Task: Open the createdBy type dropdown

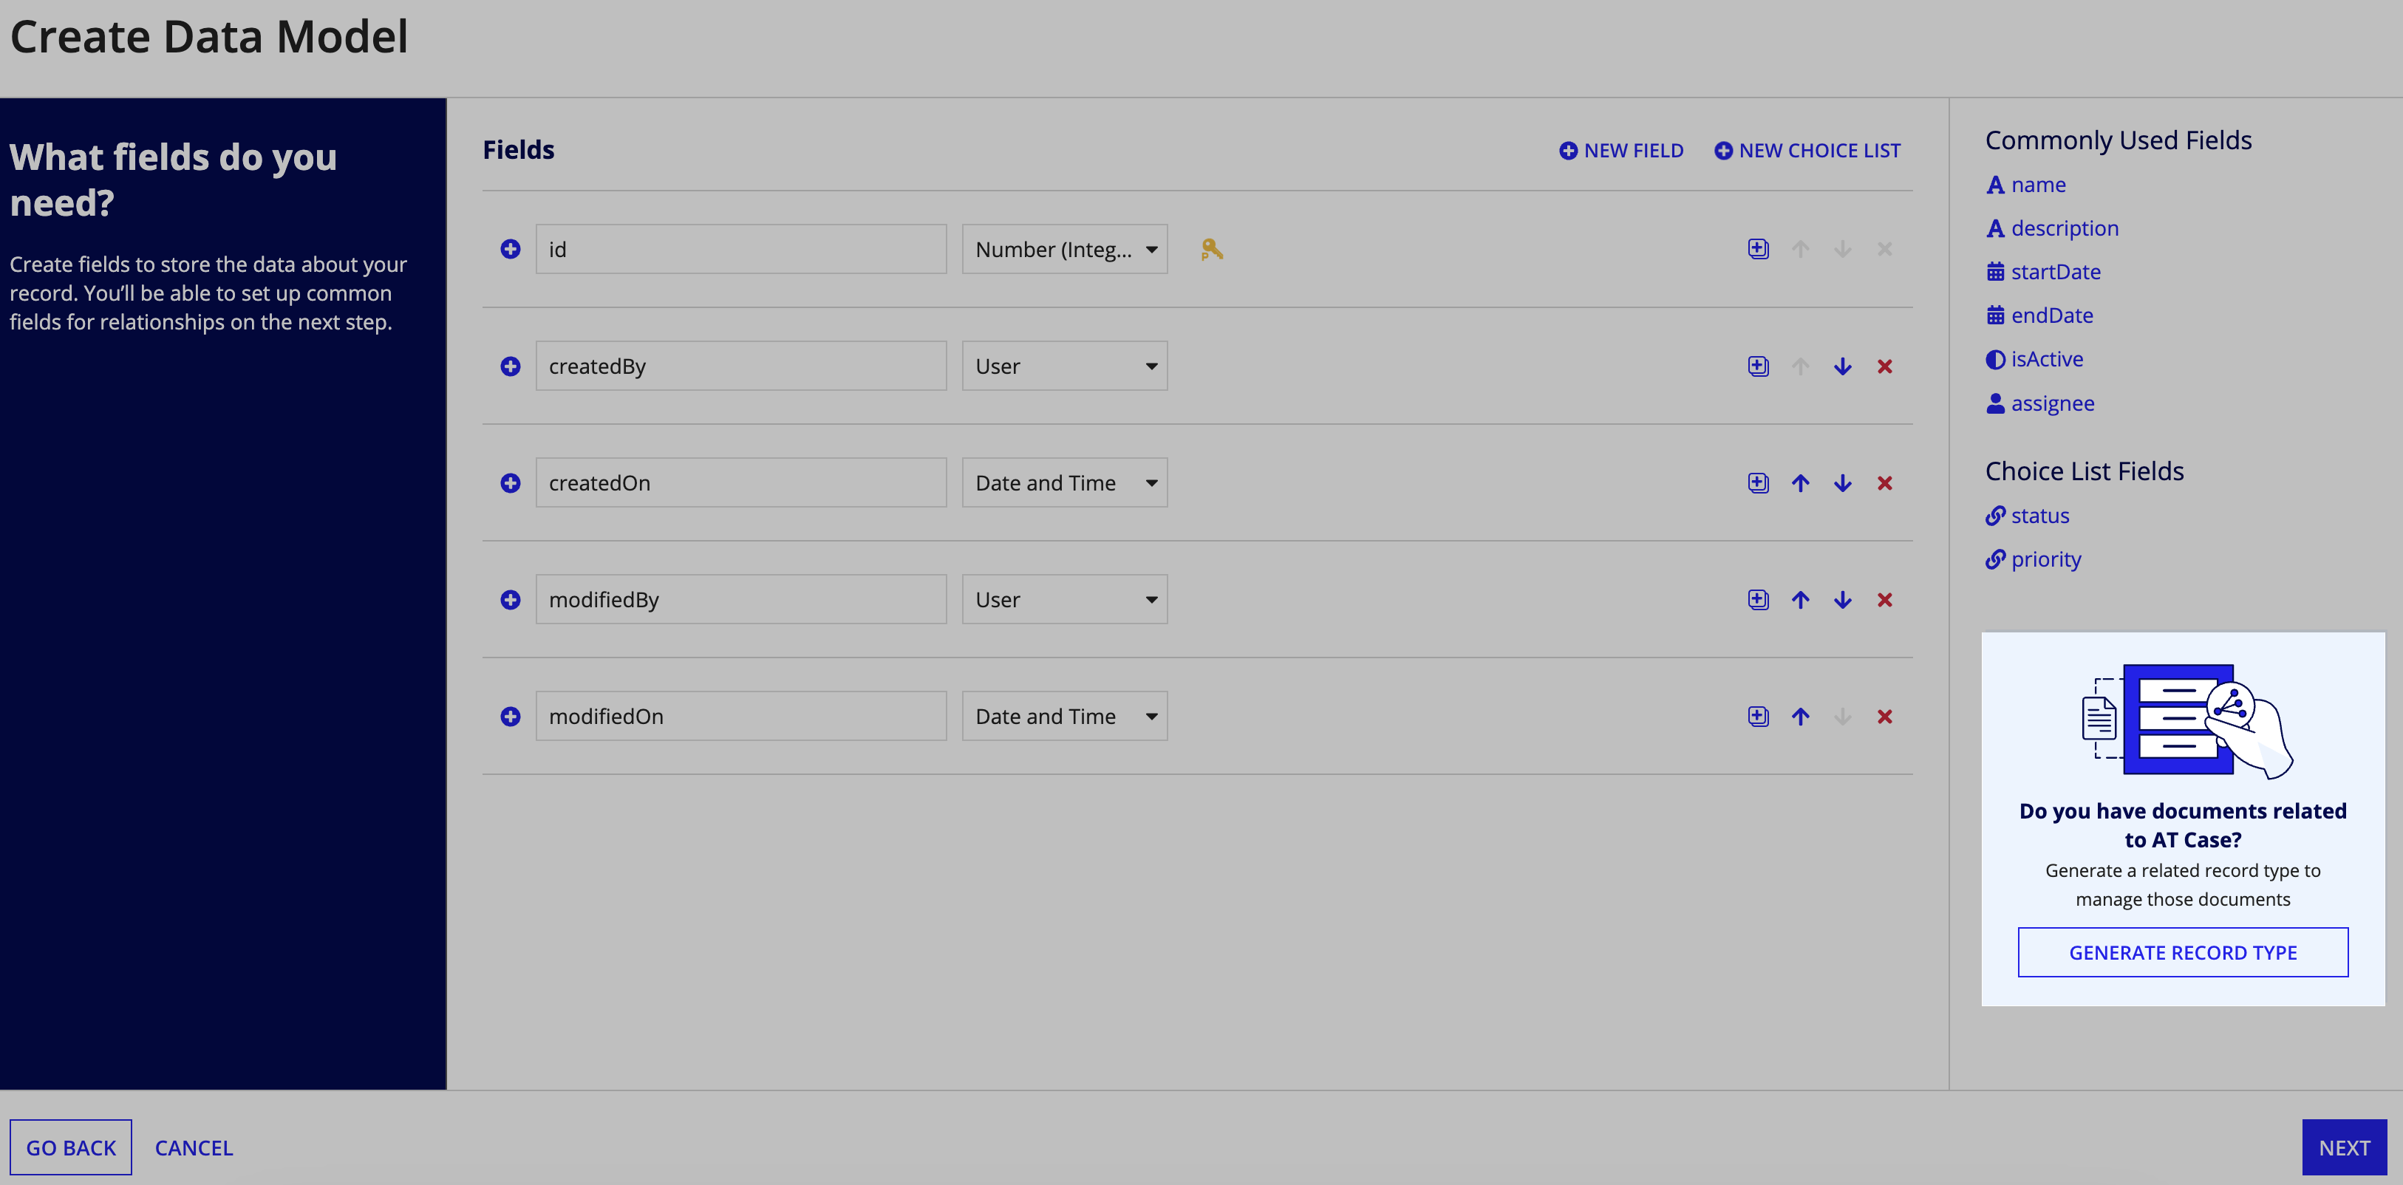Action: [x=1064, y=366]
